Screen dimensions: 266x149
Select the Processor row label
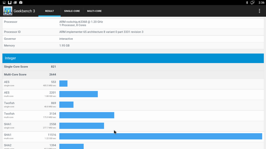tap(11, 22)
